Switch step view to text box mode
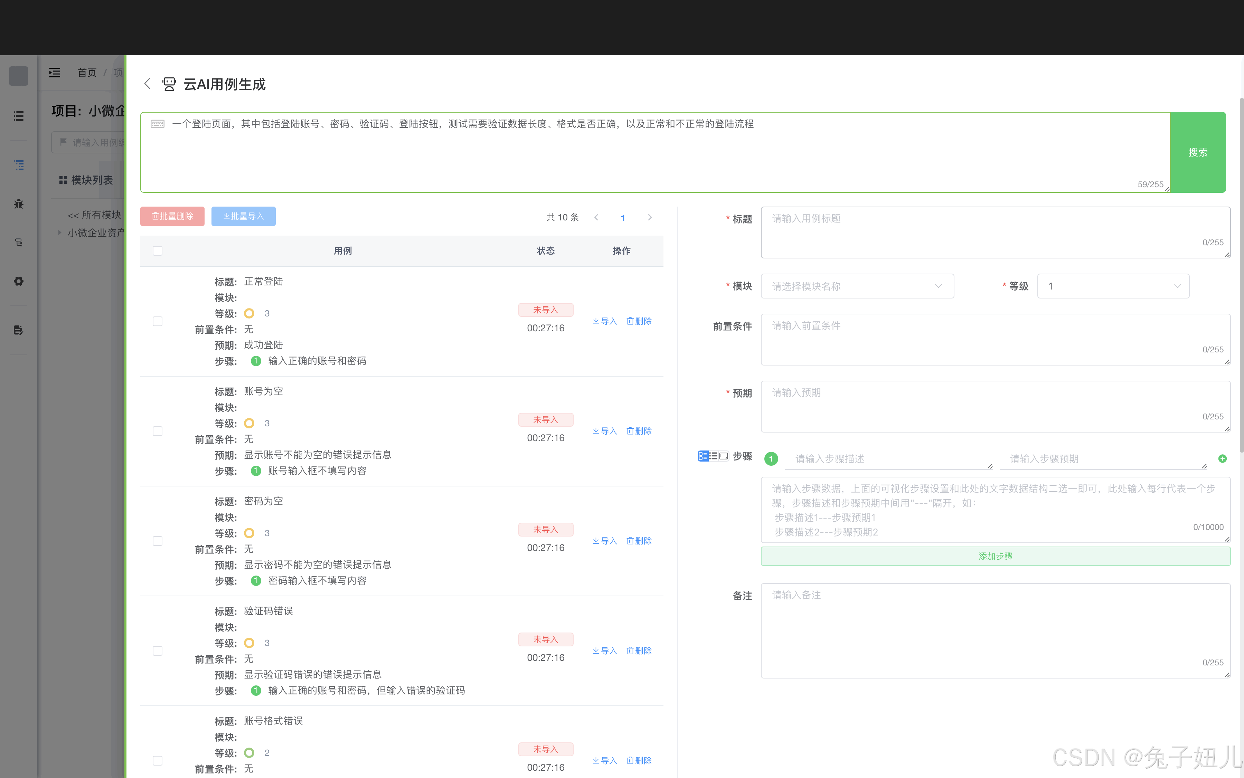Image resolution: width=1244 pixels, height=778 pixels. click(724, 456)
